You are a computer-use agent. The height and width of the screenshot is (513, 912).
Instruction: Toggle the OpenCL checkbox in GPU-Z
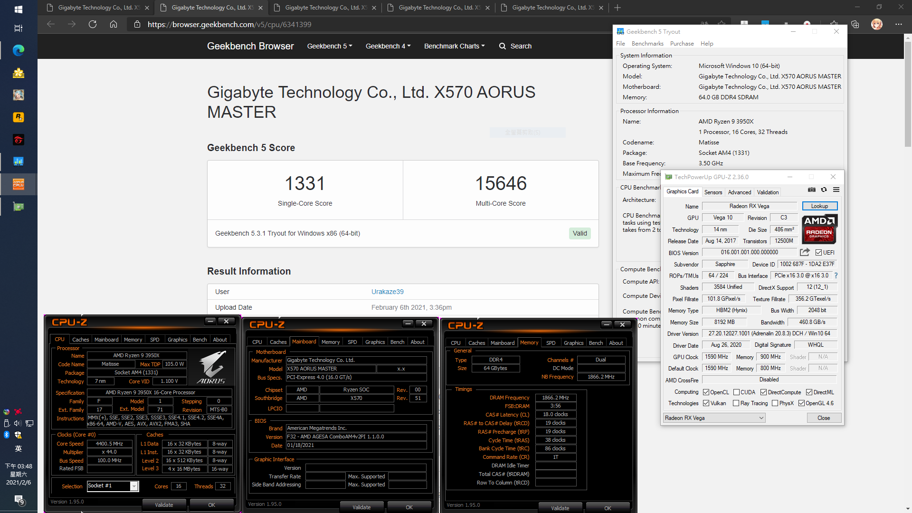(x=706, y=392)
